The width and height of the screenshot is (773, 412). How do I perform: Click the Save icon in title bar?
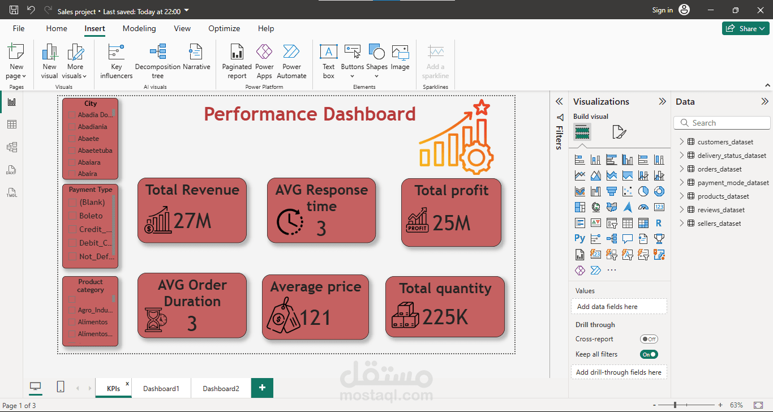(x=14, y=10)
